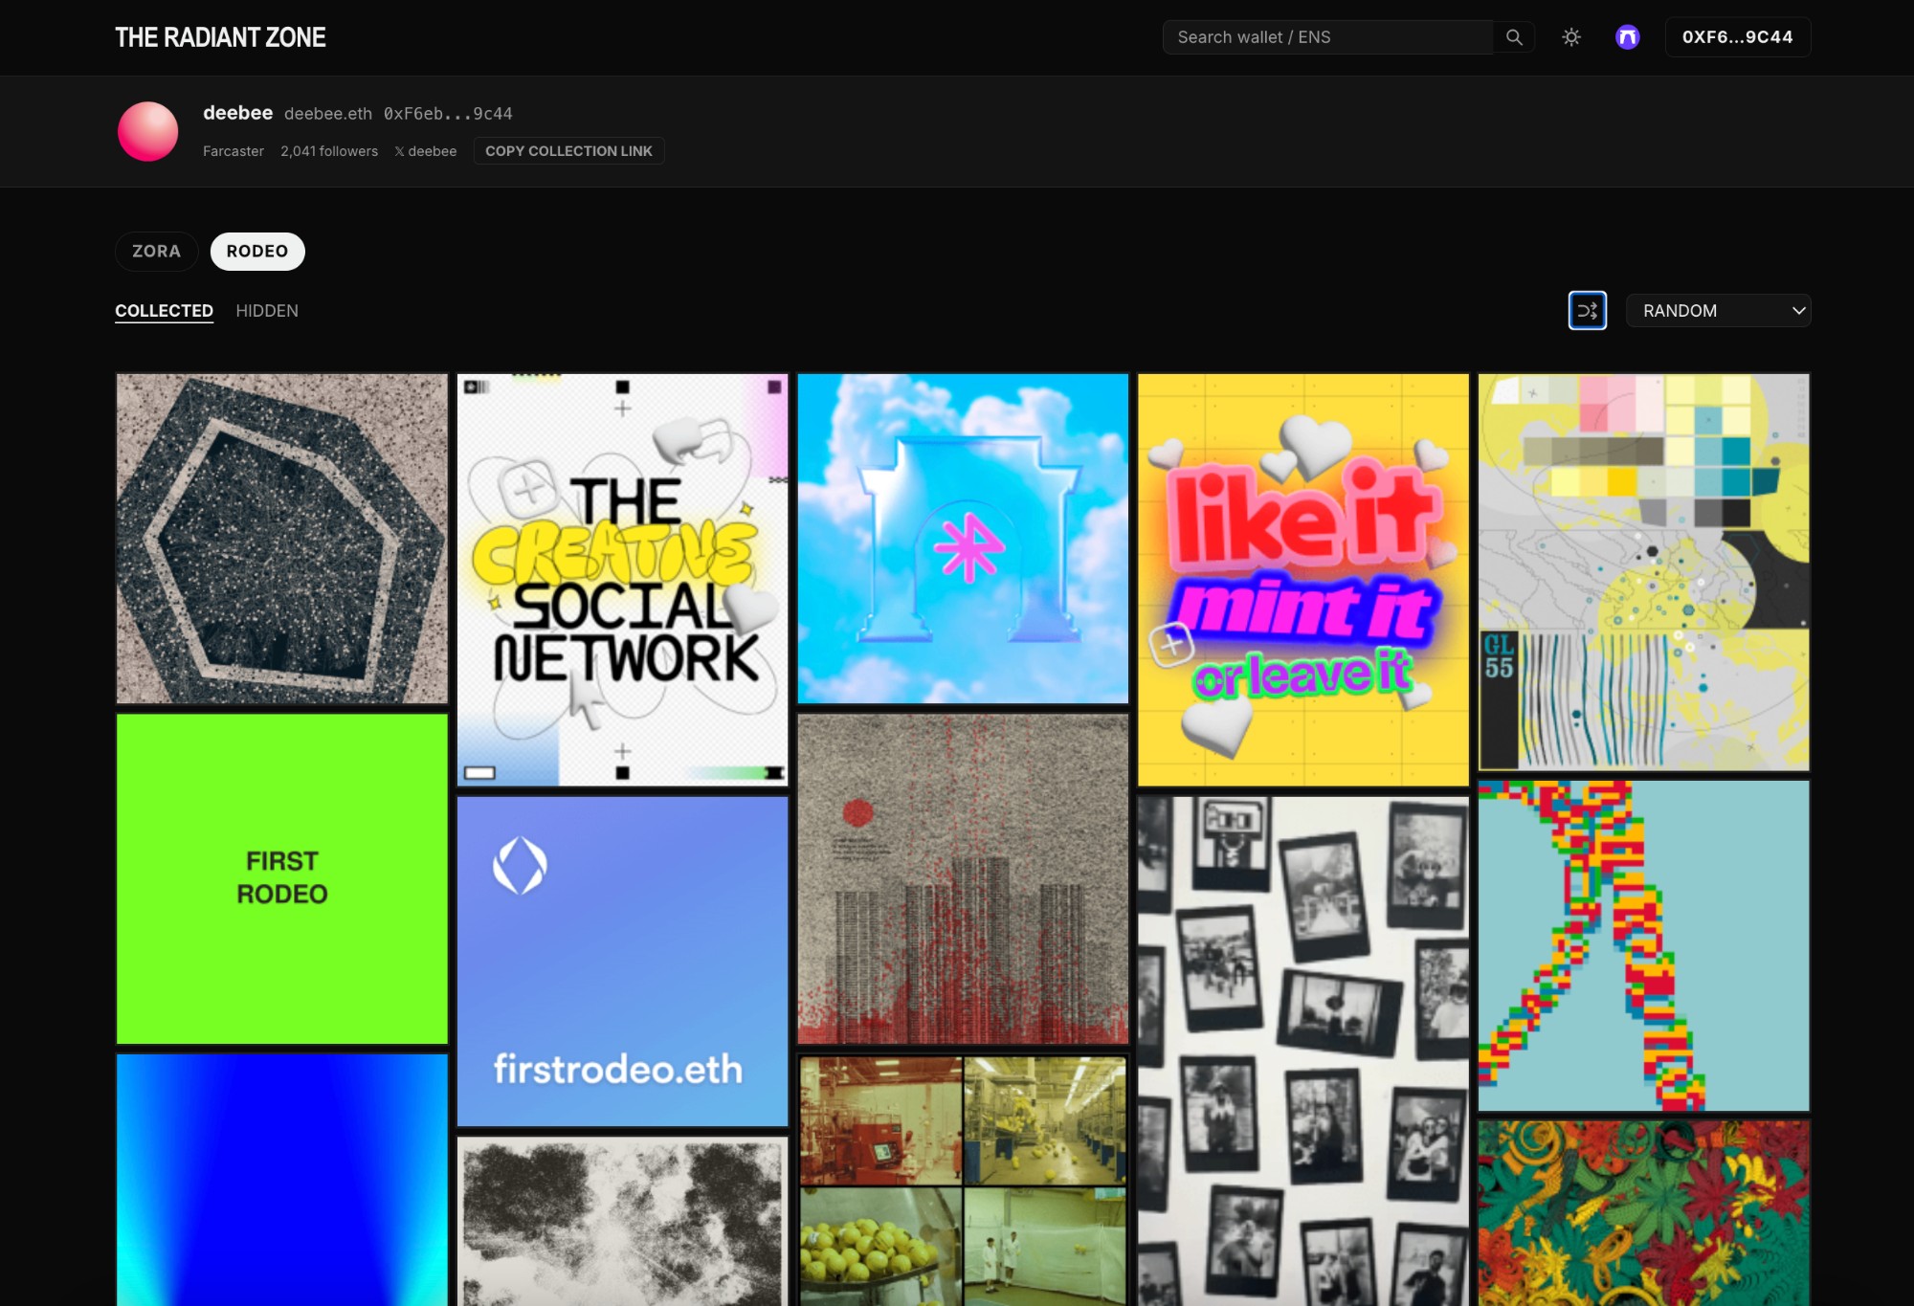Switch to the HIDDEN tab

(x=267, y=311)
